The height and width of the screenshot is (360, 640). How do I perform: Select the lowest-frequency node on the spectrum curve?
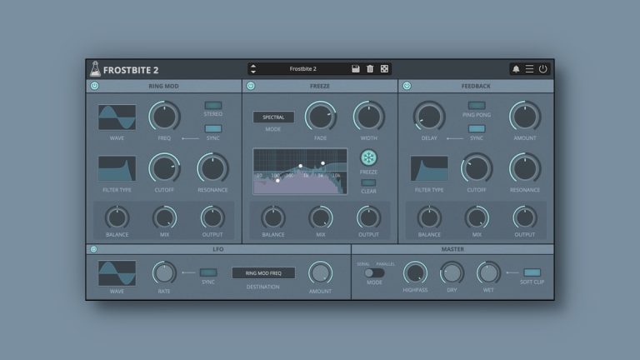(277, 180)
